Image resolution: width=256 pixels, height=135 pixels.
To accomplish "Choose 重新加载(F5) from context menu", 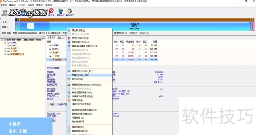I will pos(90,127).
